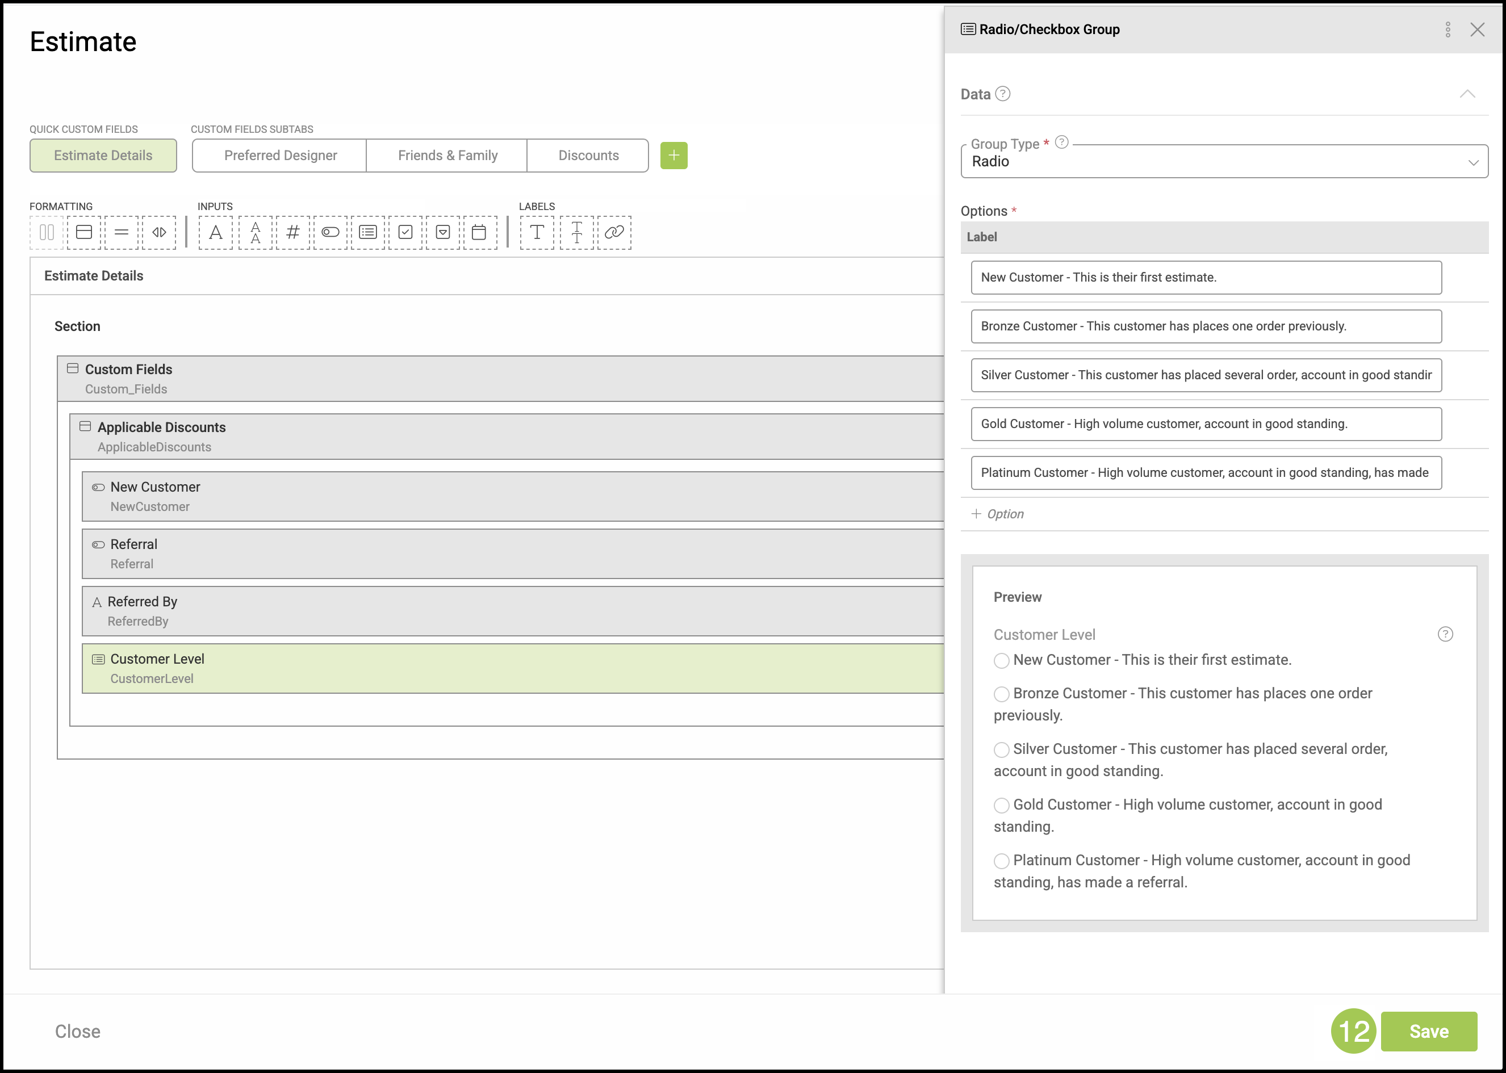Click the Silver Customer label input field
The width and height of the screenshot is (1506, 1073).
point(1206,375)
